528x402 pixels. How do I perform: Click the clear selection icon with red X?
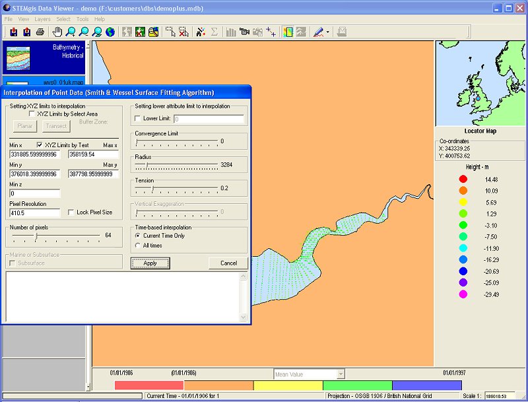click(x=183, y=32)
